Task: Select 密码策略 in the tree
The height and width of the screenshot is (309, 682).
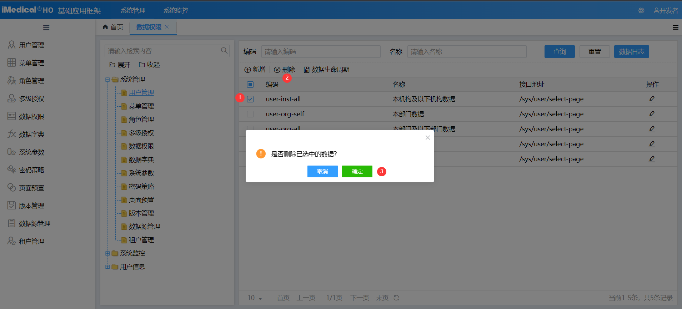Action: click(x=141, y=186)
